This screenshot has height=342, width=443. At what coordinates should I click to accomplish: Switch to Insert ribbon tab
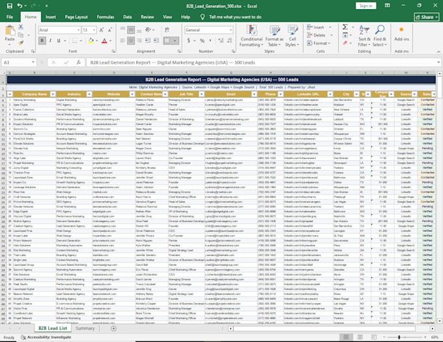point(51,17)
